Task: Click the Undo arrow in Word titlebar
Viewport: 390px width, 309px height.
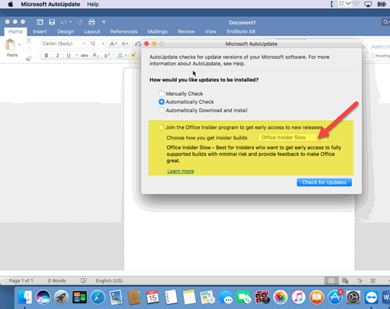Action: [x=64, y=22]
